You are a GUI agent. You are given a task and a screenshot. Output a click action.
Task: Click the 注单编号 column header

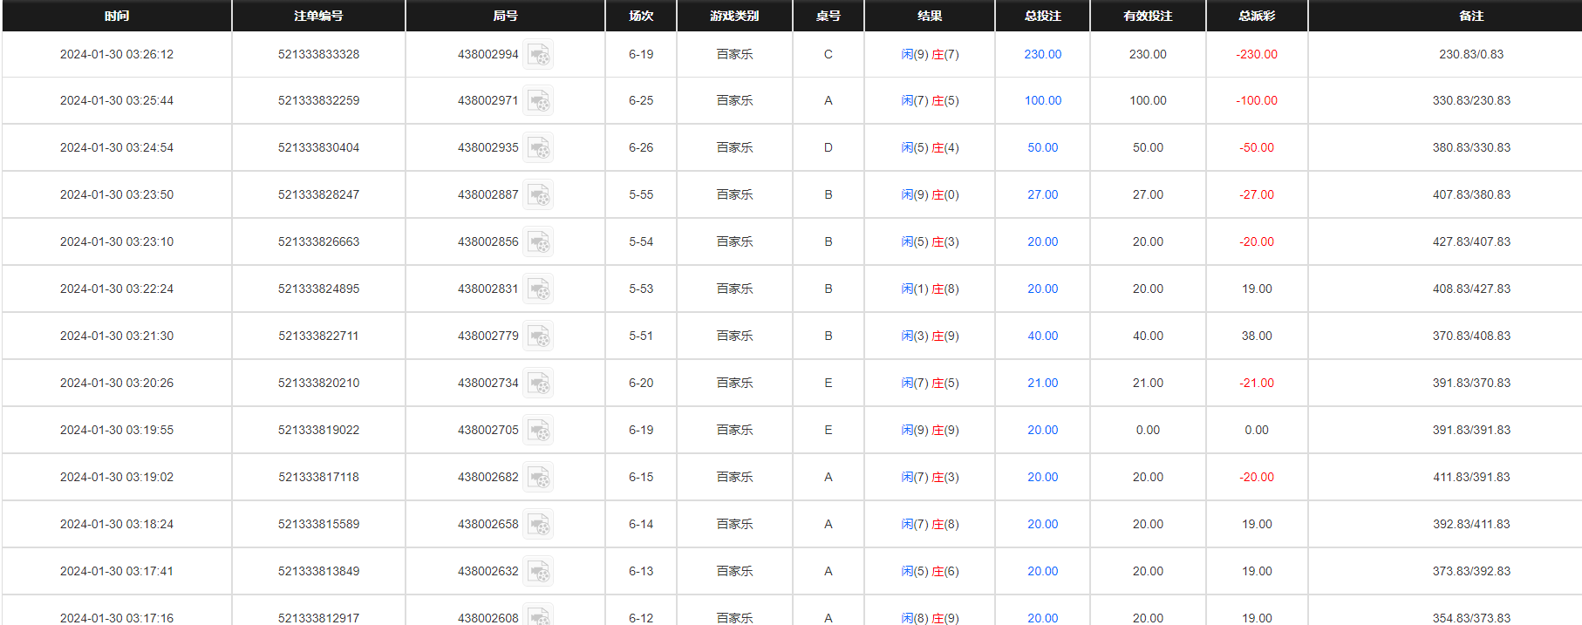(x=318, y=16)
